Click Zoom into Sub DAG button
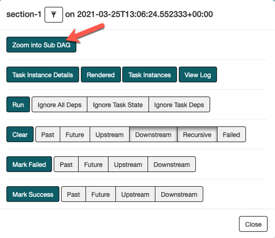The width and height of the screenshot is (275, 238). (x=41, y=45)
